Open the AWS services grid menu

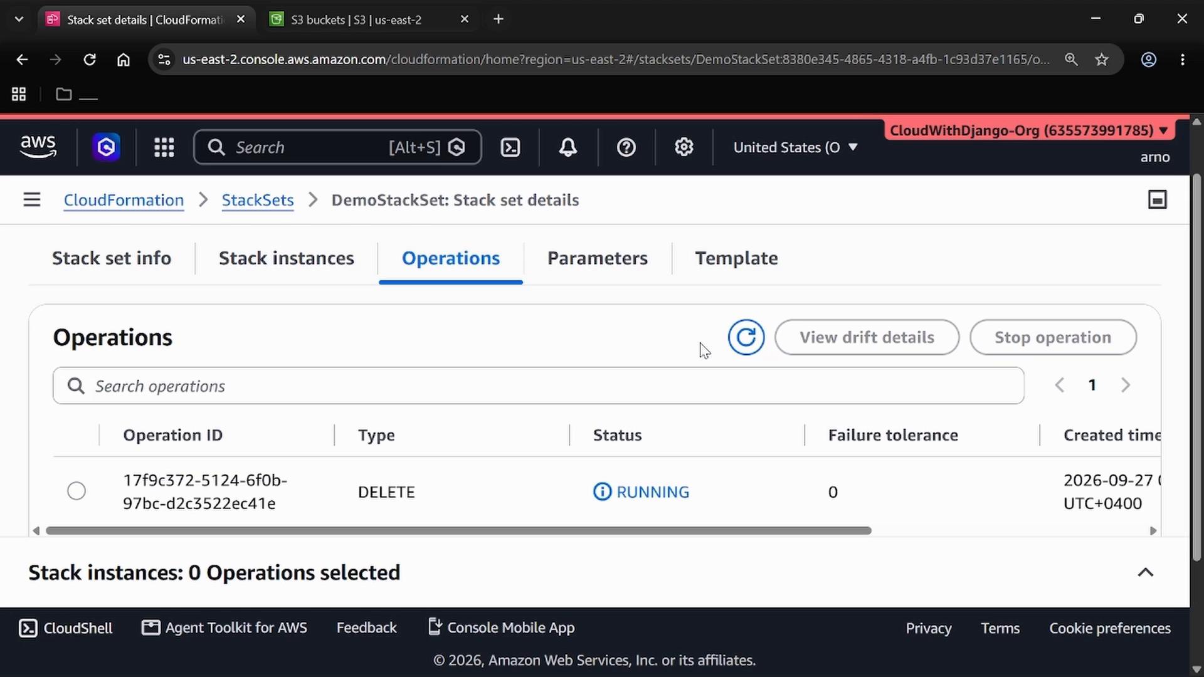pos(164,147)
